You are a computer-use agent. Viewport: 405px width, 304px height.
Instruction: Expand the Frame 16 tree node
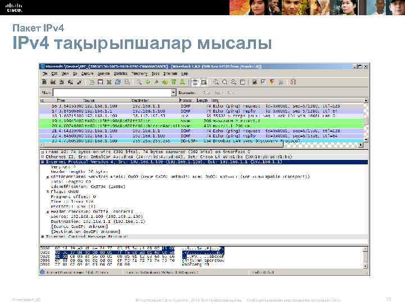pos(42,152)
